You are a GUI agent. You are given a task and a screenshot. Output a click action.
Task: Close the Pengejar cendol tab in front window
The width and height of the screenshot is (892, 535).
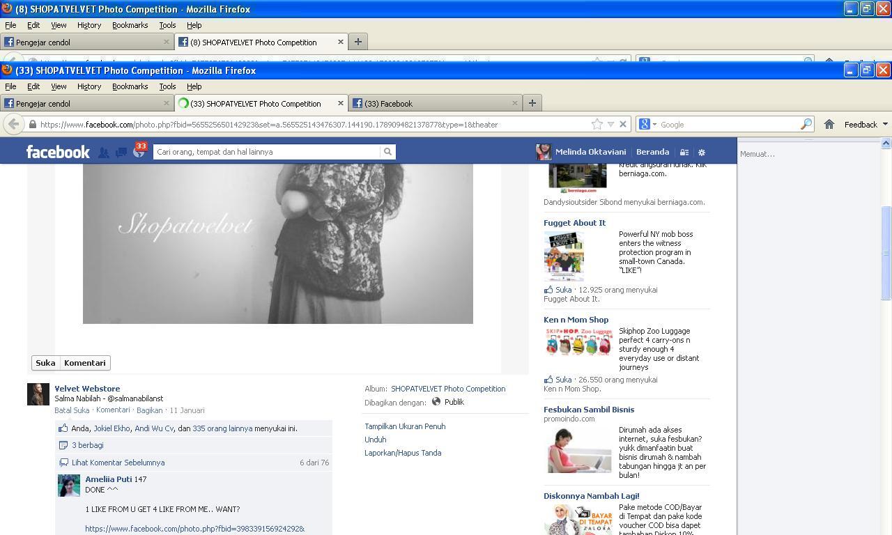click(x=167, y=103)
